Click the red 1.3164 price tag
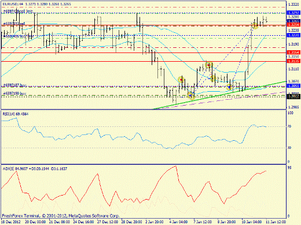 tap(293, 52)
